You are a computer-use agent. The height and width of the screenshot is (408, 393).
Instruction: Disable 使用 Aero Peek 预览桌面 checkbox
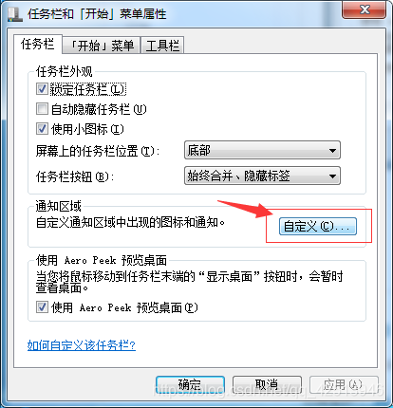coord(42,307)
